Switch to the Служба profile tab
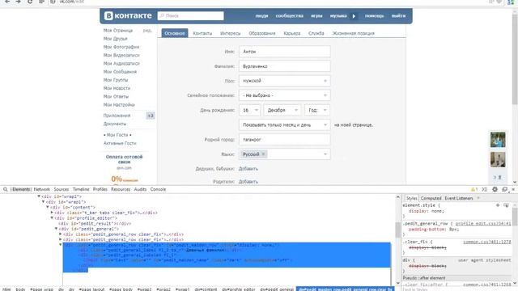This screenshot has height=291, width=518. click(316, 33)
